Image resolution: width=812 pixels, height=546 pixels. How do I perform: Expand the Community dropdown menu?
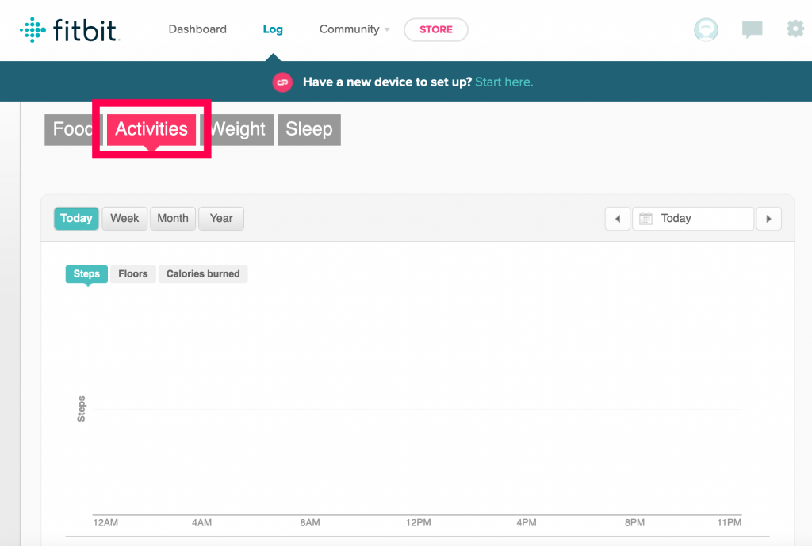(354, 29)
